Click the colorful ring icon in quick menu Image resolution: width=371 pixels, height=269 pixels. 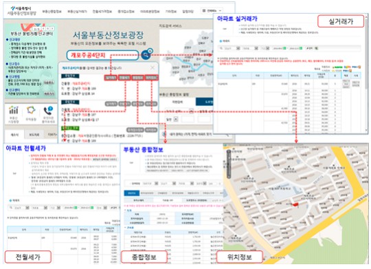tap(31, 110)
